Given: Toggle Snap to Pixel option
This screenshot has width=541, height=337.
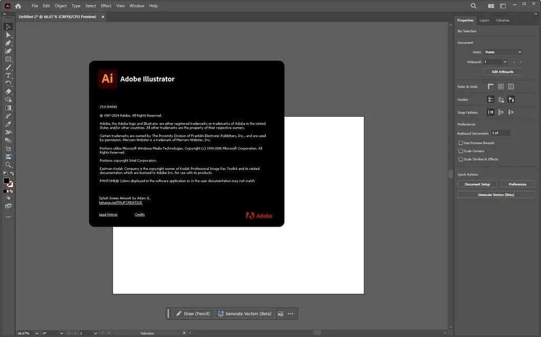Looking at the screenshot, I should coord(511,112).
